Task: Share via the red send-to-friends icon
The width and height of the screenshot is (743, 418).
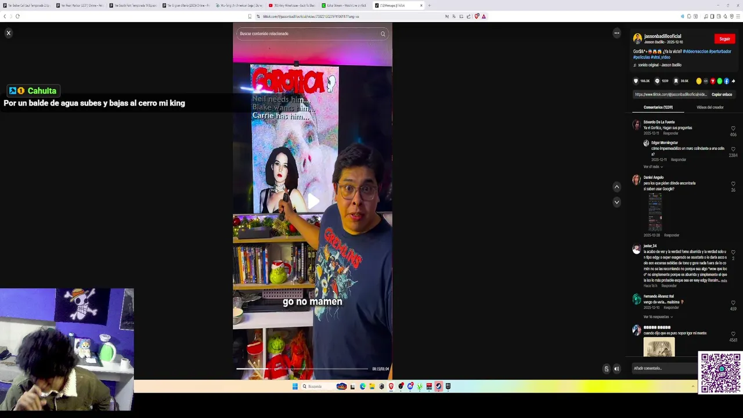Action: 713,81
